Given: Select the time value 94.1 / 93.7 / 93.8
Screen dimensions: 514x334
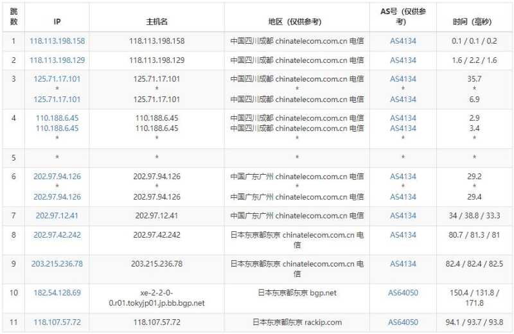Looking at the screenshot, I should point(474,322).
